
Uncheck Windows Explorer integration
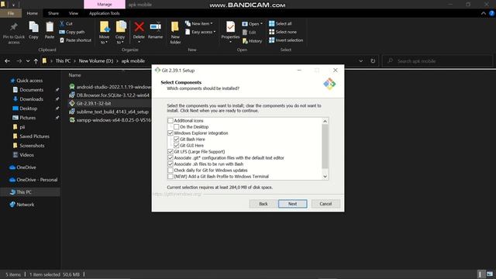tap(170, 133)
